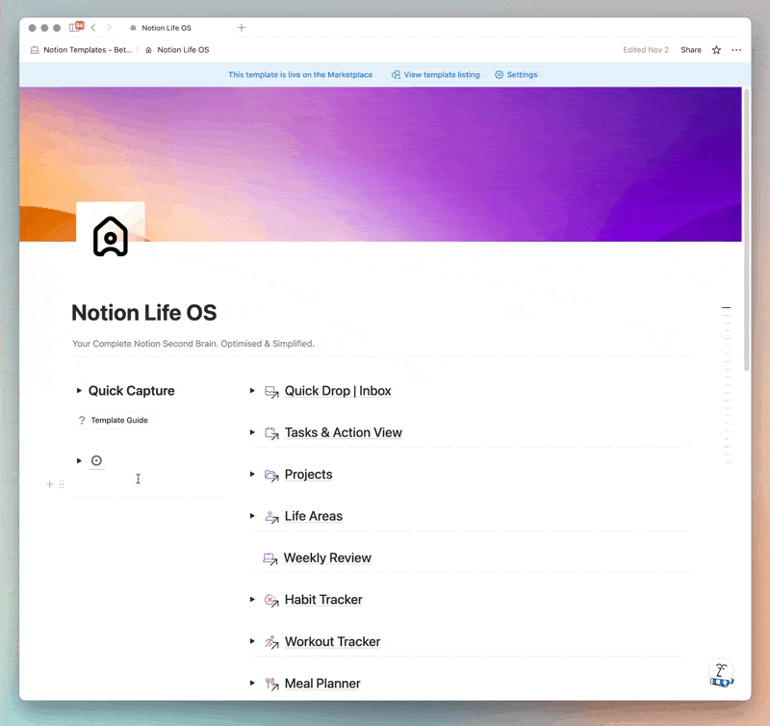Image resolution: width=770 pixels, height=726 pixels.
Task: Click the Quick Drop | Inbox page icon
Action: [x=271, y=392]
